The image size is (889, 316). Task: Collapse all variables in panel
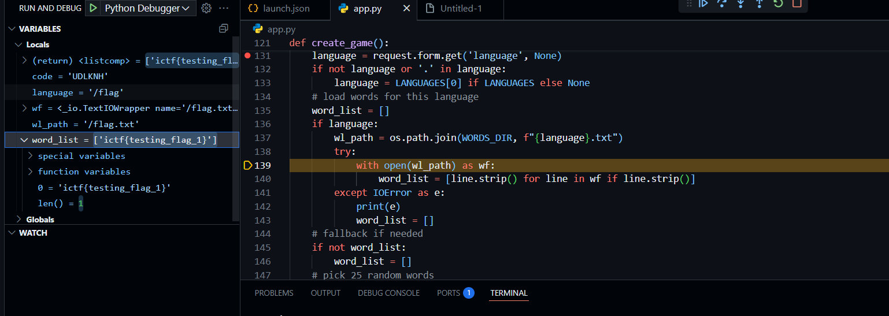tap(224, 29)
